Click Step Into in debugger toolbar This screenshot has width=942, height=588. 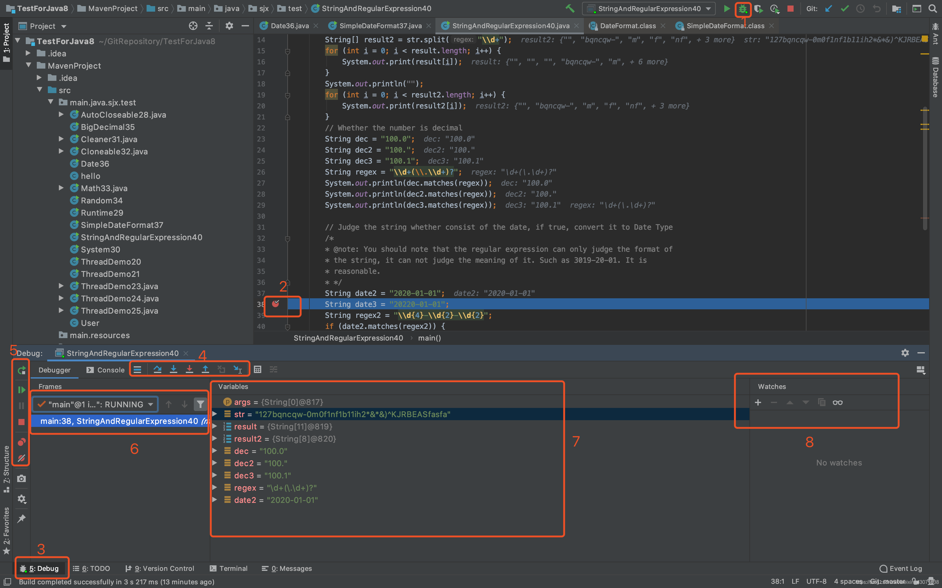(174, 369)
